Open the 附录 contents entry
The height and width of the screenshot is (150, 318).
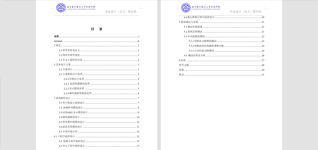(x=221, y=75)
